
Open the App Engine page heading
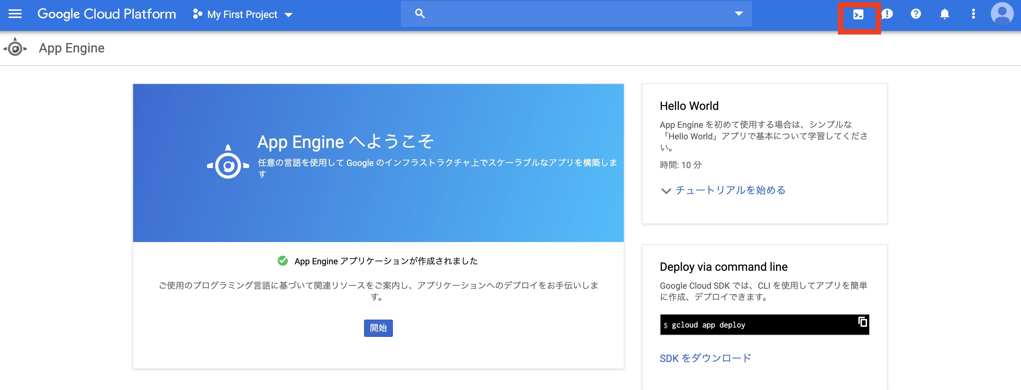(x=71, y=48)
